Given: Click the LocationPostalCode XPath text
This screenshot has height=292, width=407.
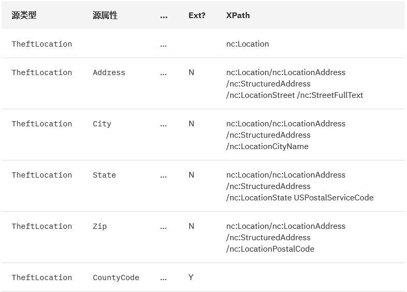Looking at the screenshot, I should point(270,249).
